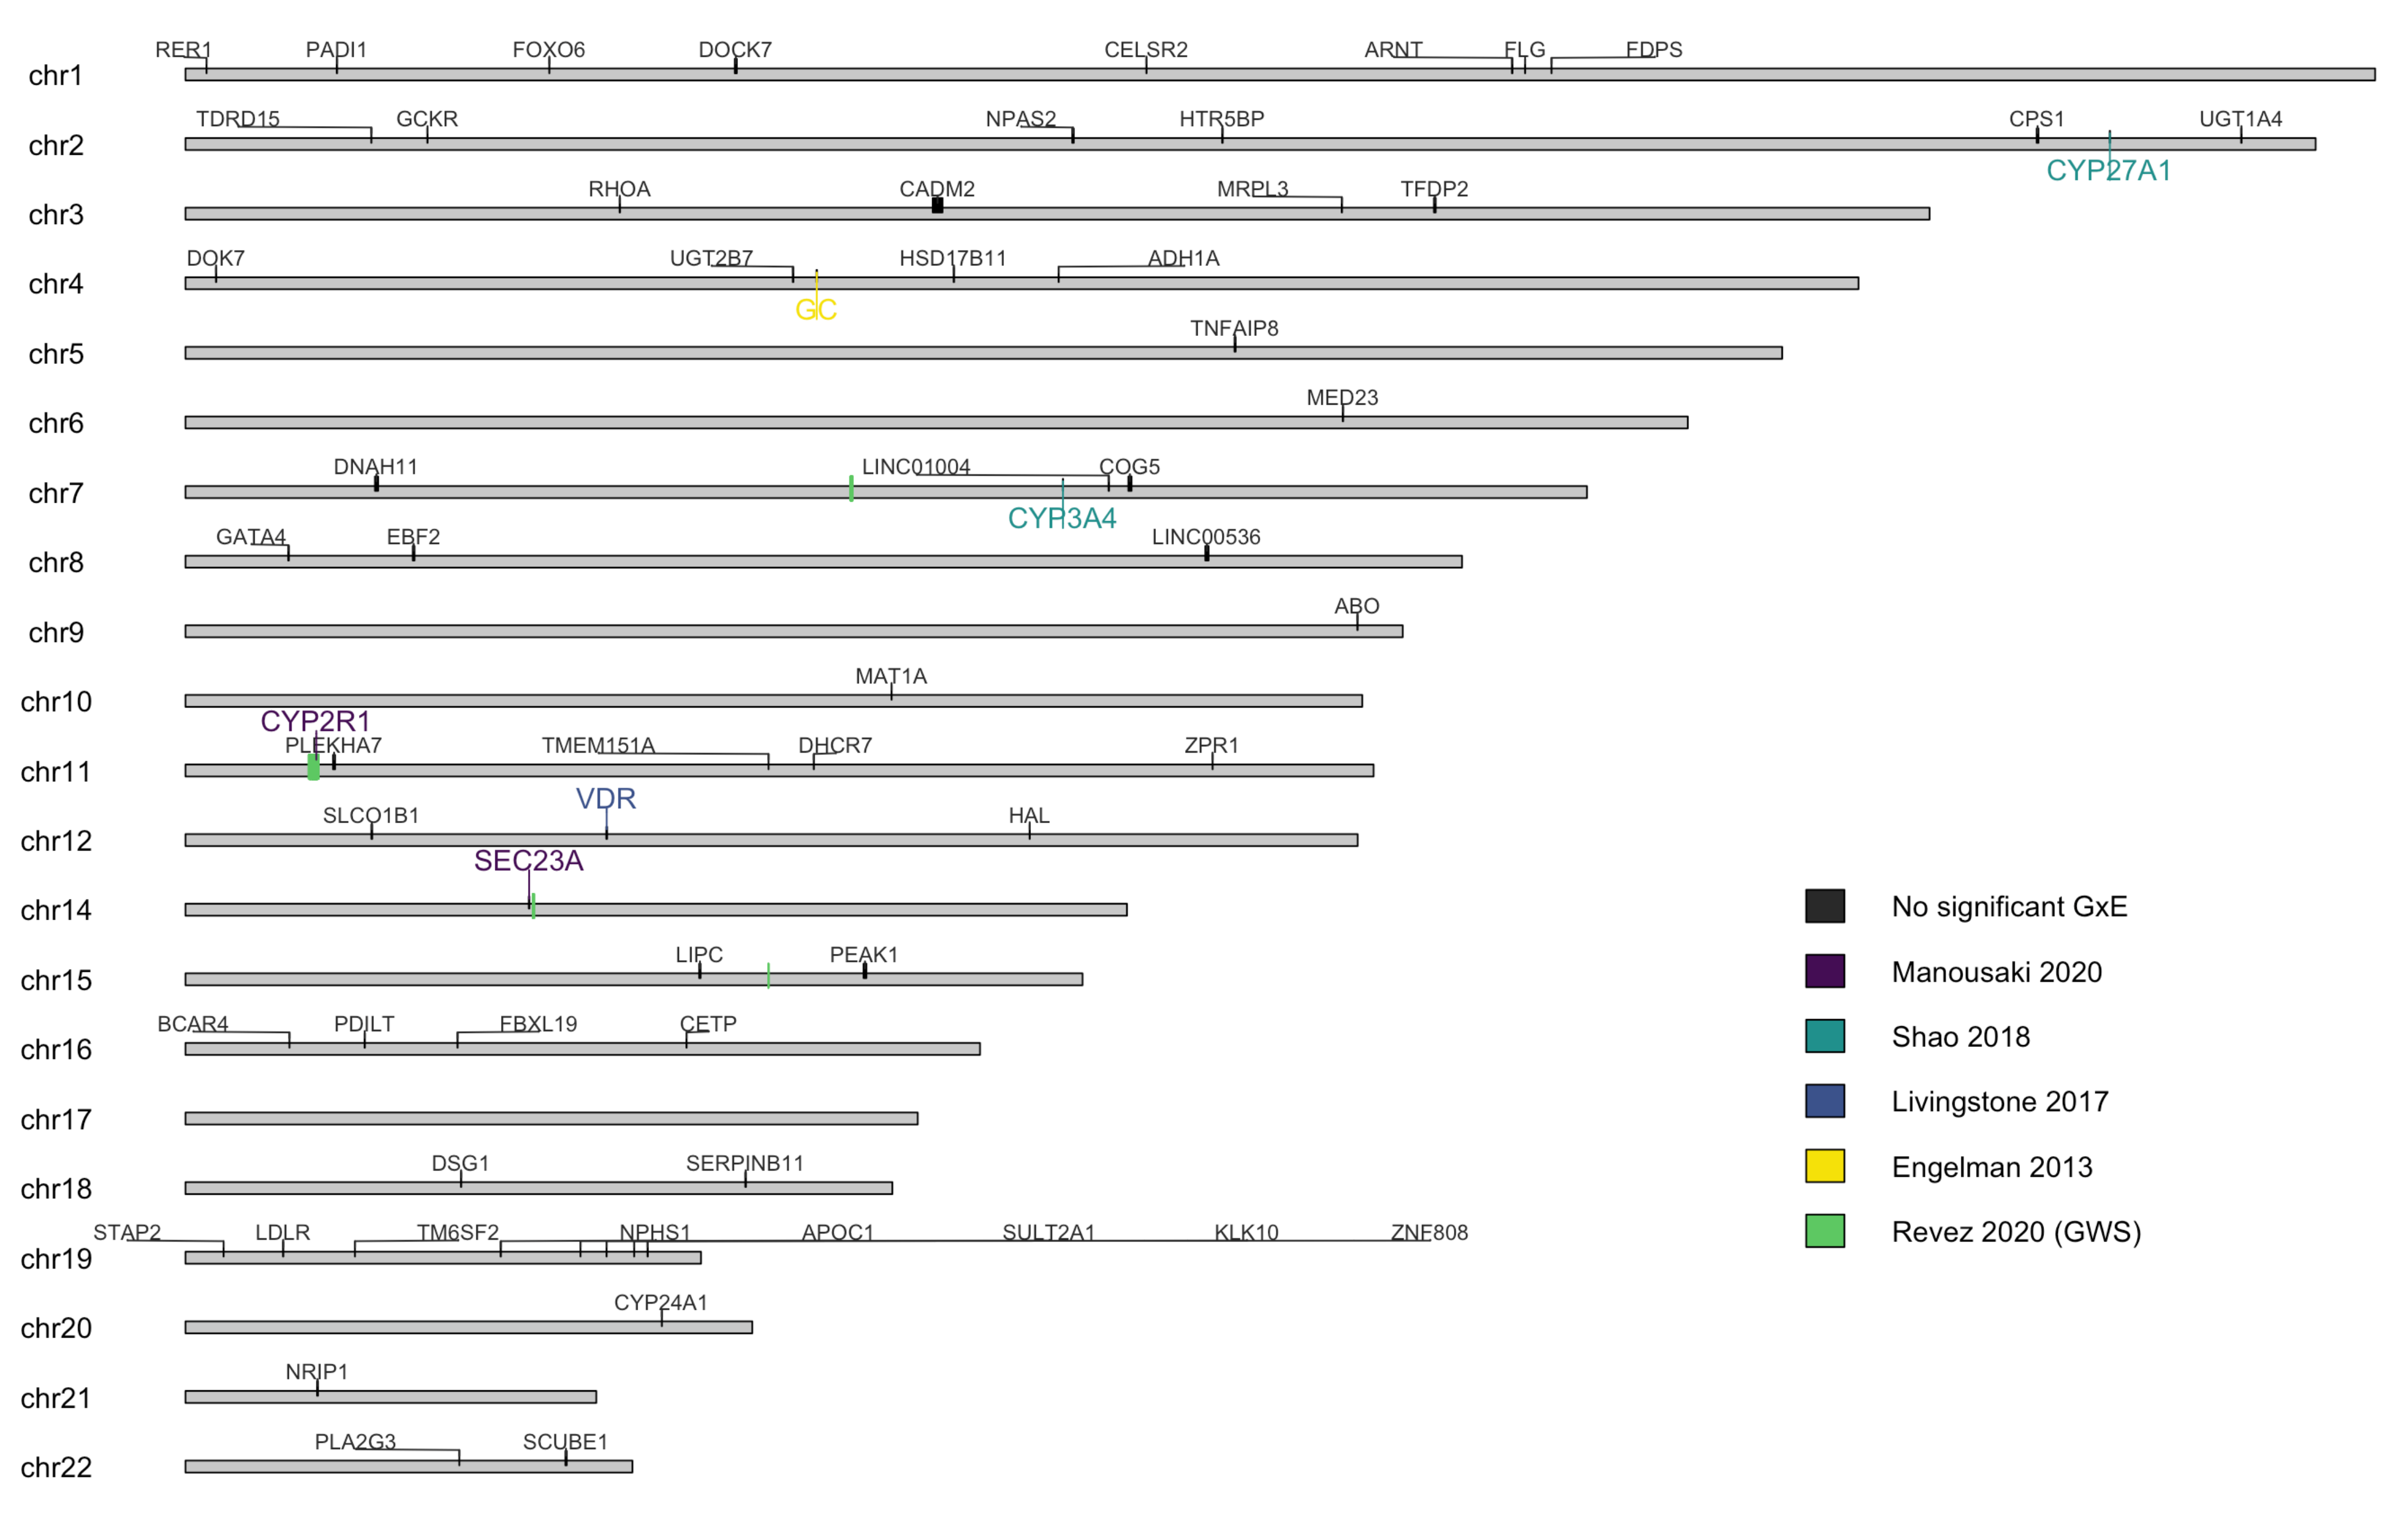Click the green Revez 2020 legend swatch

1824,1231
